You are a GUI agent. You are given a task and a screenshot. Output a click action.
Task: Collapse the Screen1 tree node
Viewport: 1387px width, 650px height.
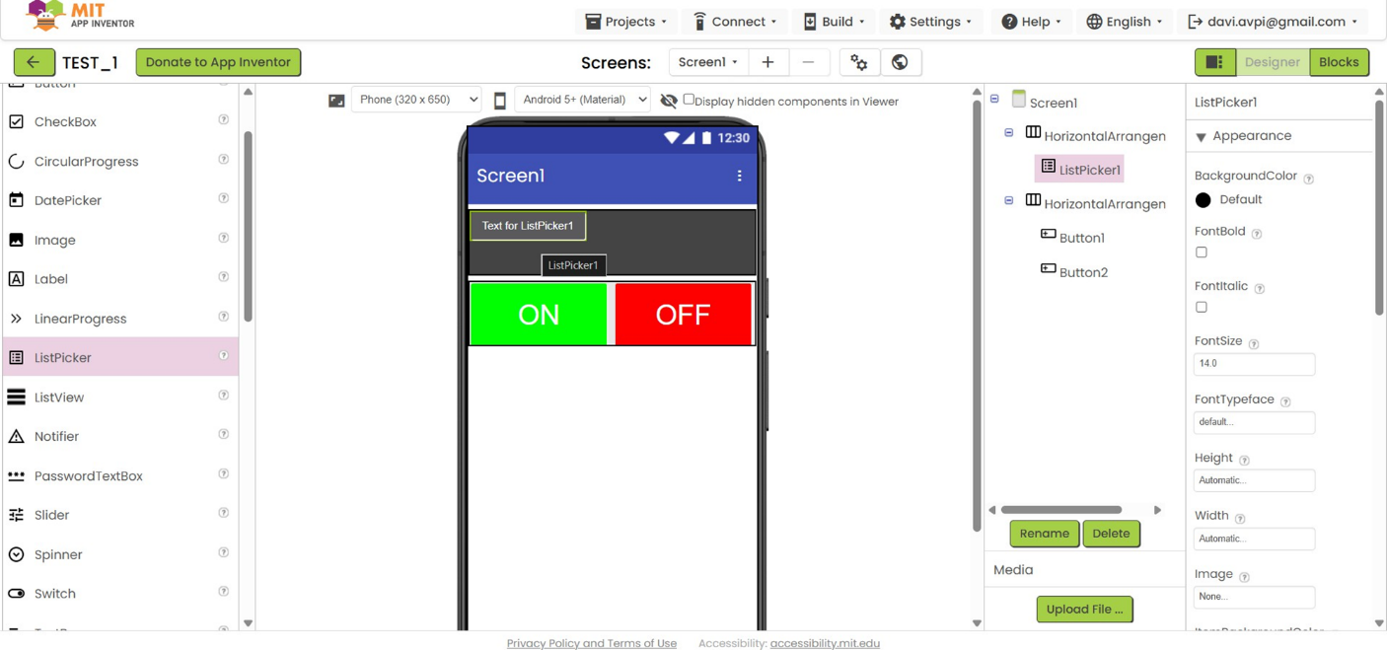point(994,99)
